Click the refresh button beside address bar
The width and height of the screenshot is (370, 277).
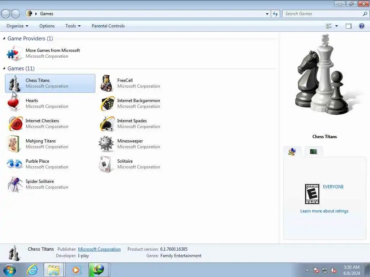point(275,14)
